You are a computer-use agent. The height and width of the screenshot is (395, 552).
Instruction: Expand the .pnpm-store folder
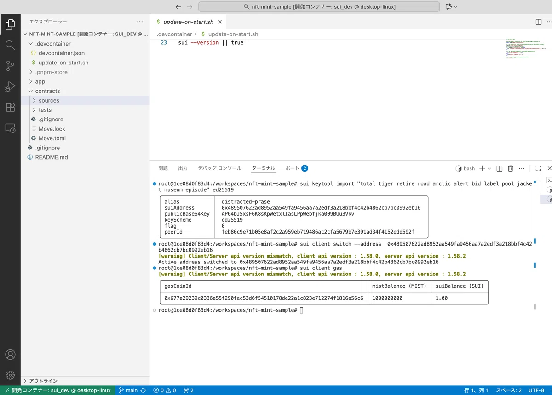tap(85, 72)
